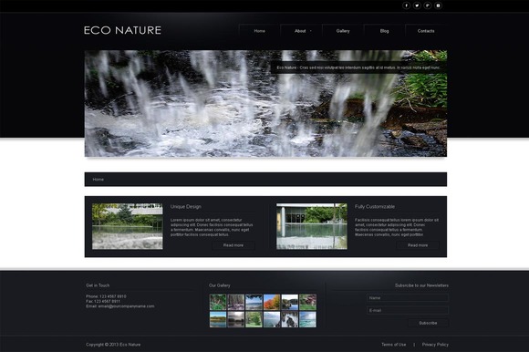Image resolution: width=529 pixels, height=352 pixels.
Task: Focus the newsletter E-mail input field
Action: 408,310
